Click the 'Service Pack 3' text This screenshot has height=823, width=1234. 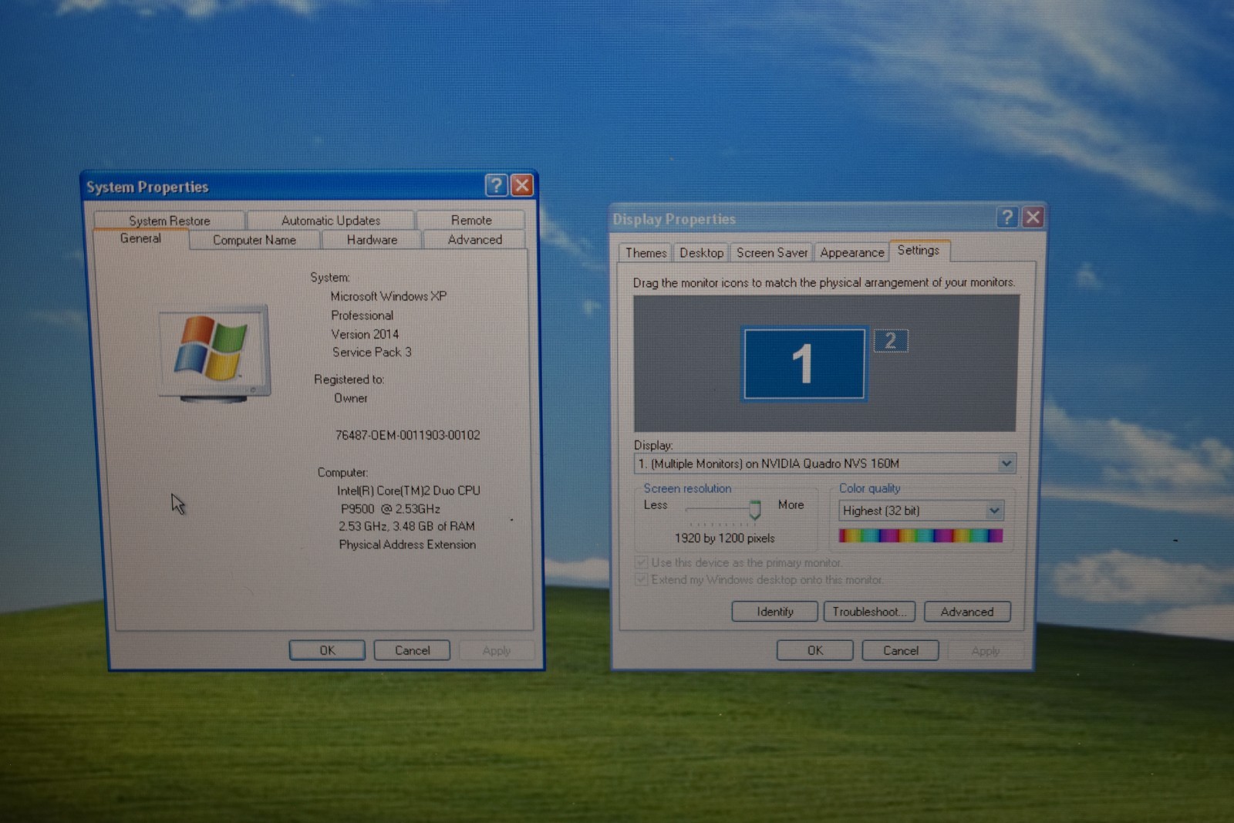(372, 352)
